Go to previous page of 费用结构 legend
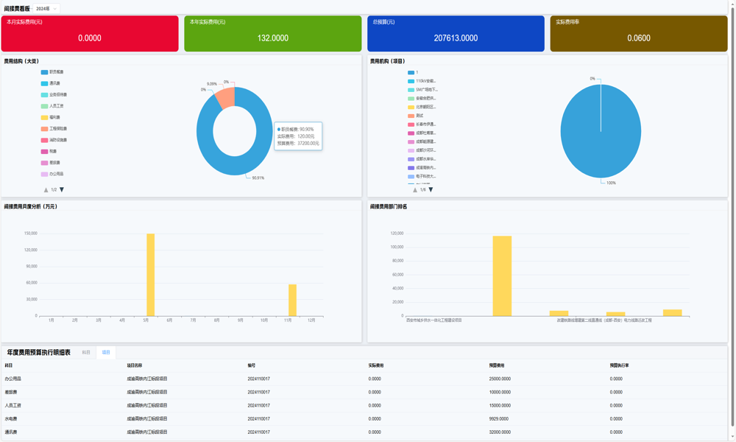The width and height of the screenshot is (736, 442). pyautogui.click(x=46, y=190)
